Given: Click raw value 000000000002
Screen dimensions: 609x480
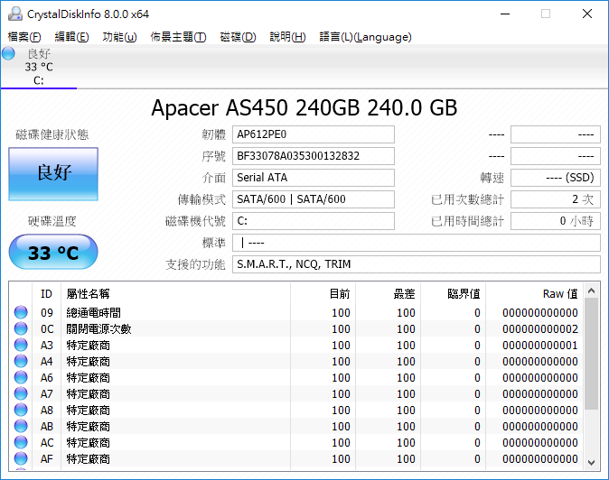Looking at the screenshot, I should 539,329.
